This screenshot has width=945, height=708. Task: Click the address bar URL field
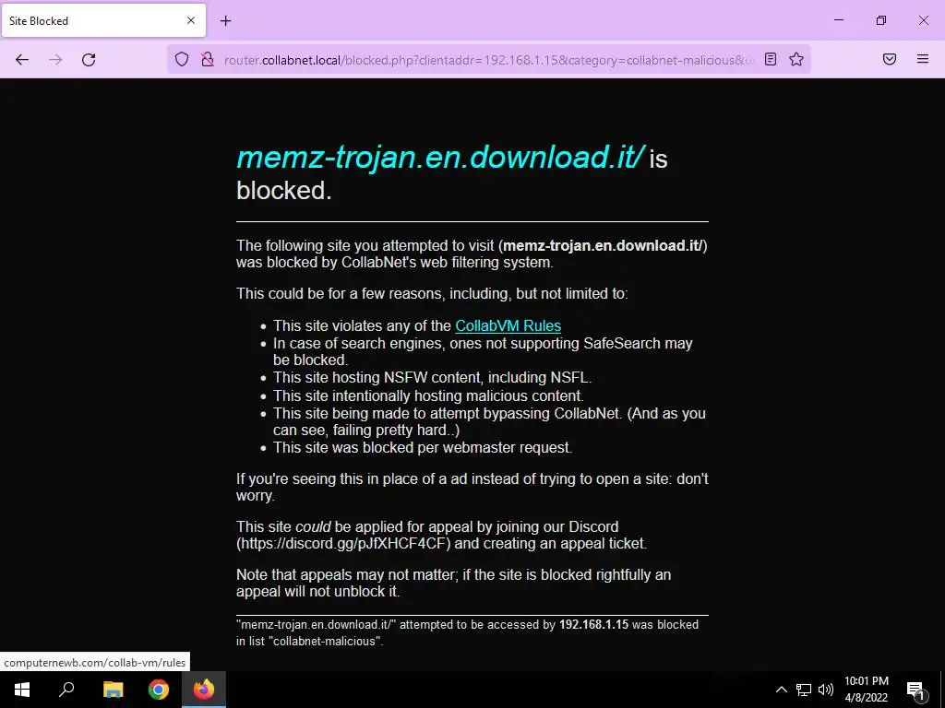(488, 60)
